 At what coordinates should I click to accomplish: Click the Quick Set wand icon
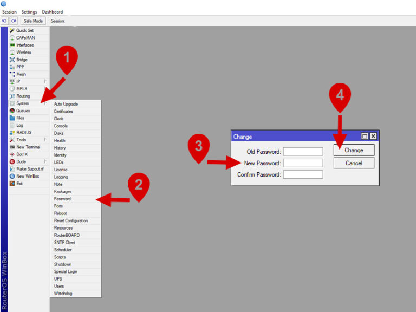[12, 31]
